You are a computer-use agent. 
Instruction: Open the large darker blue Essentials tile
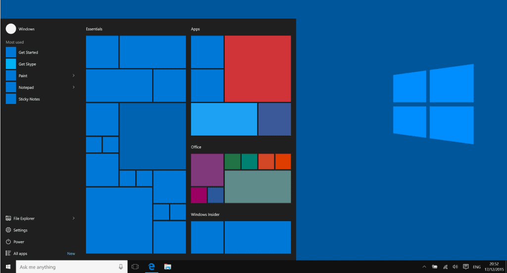click(152, 136)
